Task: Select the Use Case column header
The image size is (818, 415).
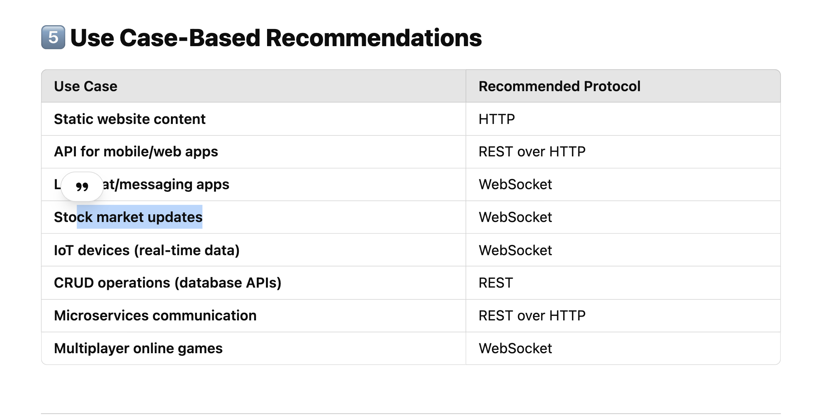Action: (x=86, y=87)
